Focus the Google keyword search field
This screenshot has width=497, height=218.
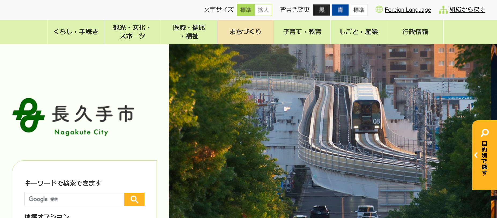(x=75, y=199)
